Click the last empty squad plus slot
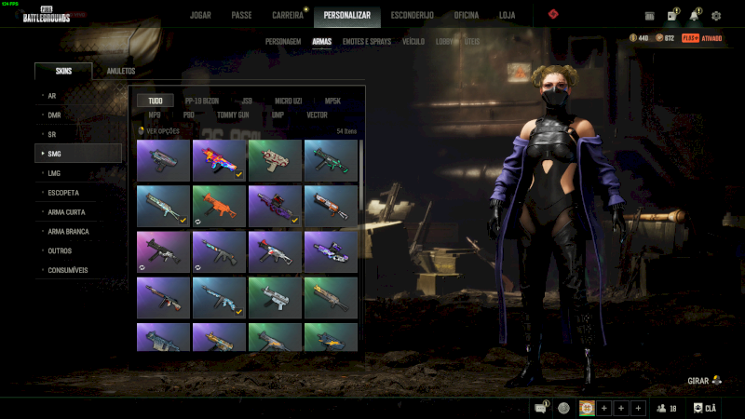 (638, 408)
